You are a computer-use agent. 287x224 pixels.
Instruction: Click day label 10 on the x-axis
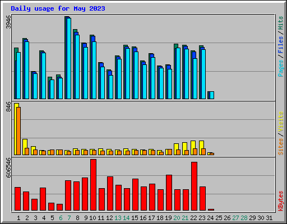click(x=92, y=218)
